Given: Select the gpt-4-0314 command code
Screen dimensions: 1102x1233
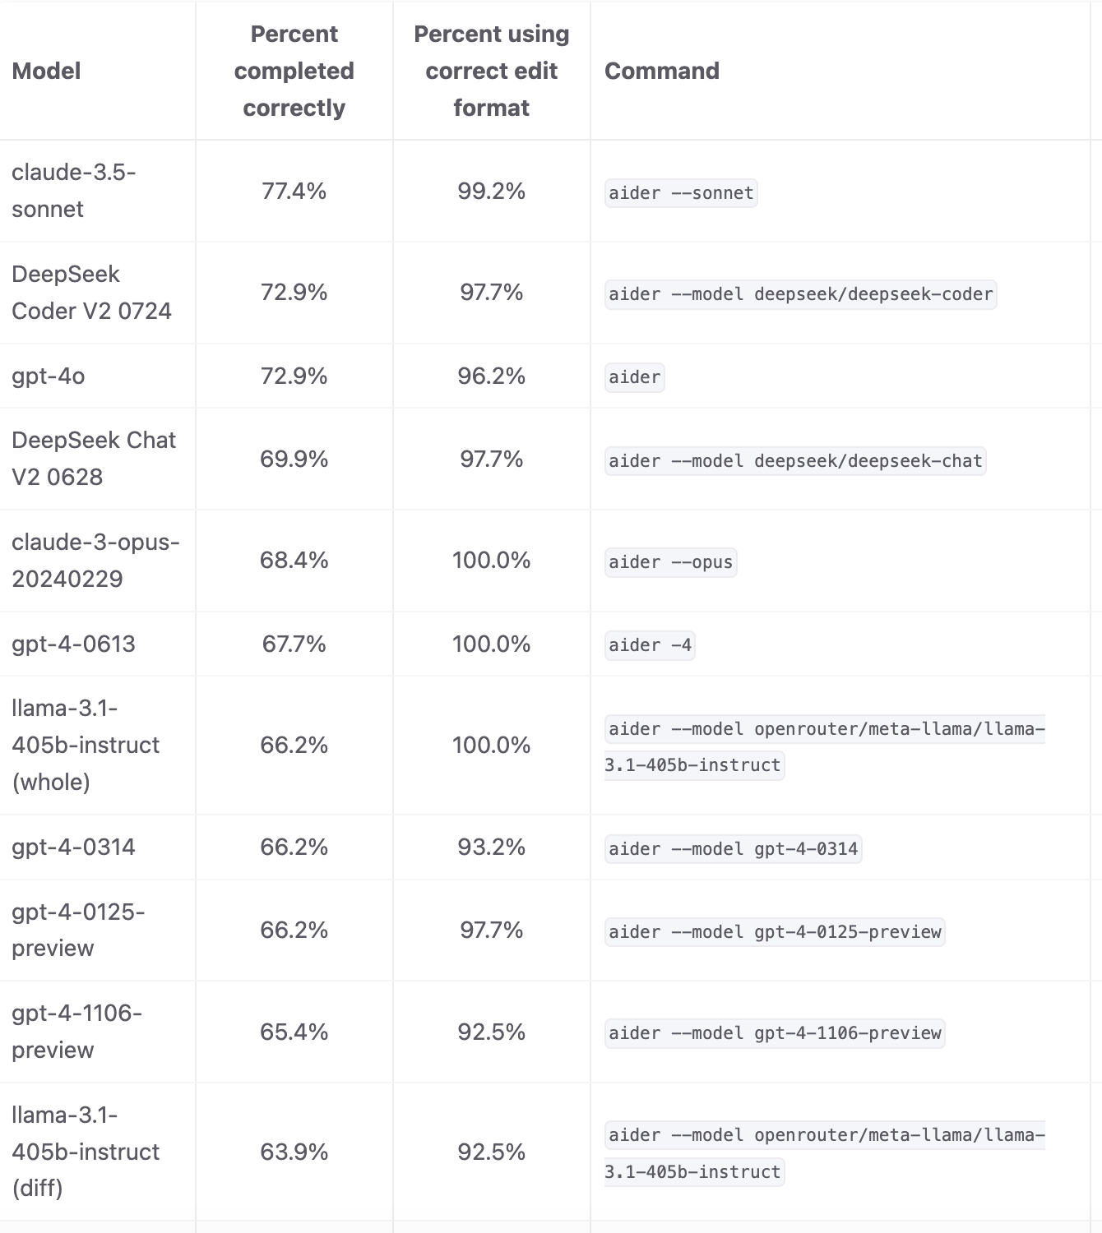Looking at the screenshot, I should coord(733,848).
